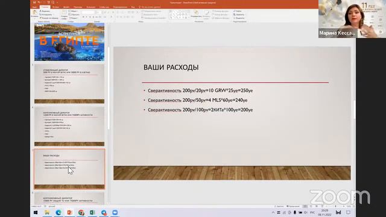Start slide show from the status bar icon

click(x=322, y=206)
